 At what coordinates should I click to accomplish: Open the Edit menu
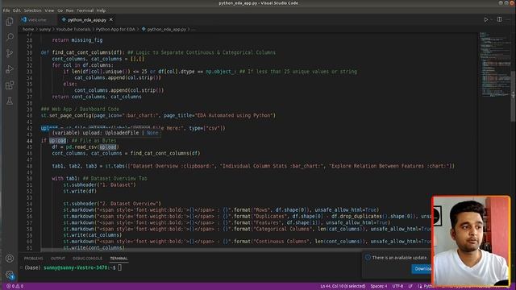(17, 10)
